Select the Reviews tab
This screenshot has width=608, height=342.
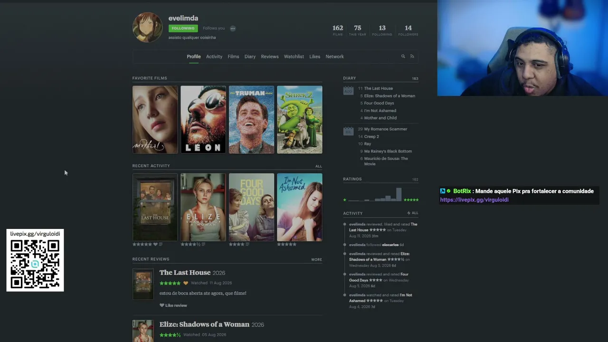tap(270, 57)
